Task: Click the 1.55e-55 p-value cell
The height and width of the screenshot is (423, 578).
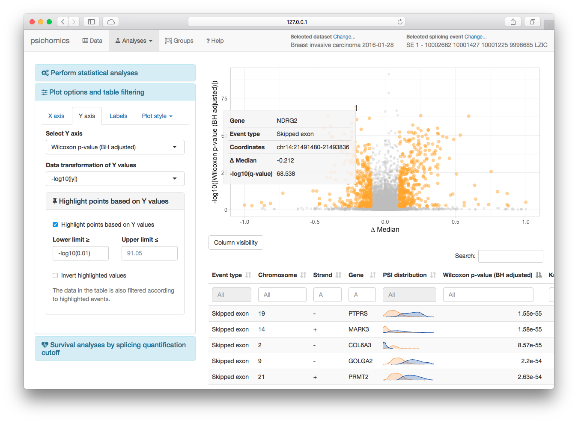Action: [530, 314]
